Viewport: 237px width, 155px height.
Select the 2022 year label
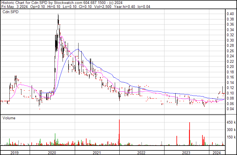(x=141, y=153)
